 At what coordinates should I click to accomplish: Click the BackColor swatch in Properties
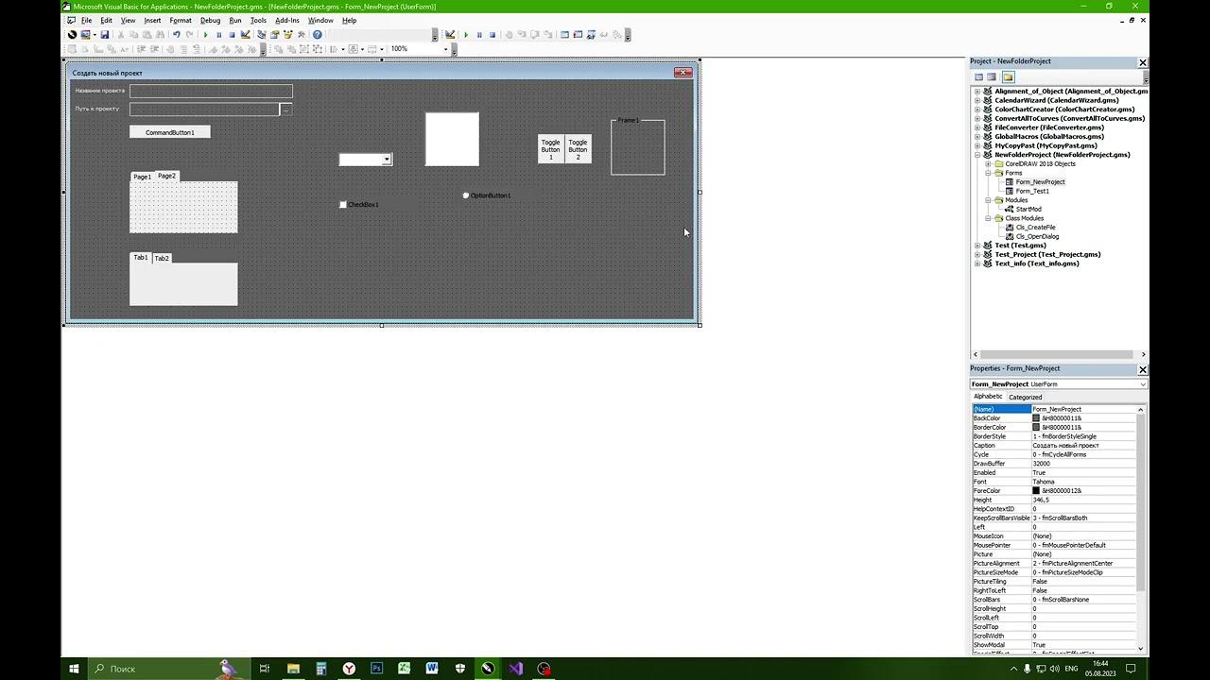click(x=1036, y=418)
